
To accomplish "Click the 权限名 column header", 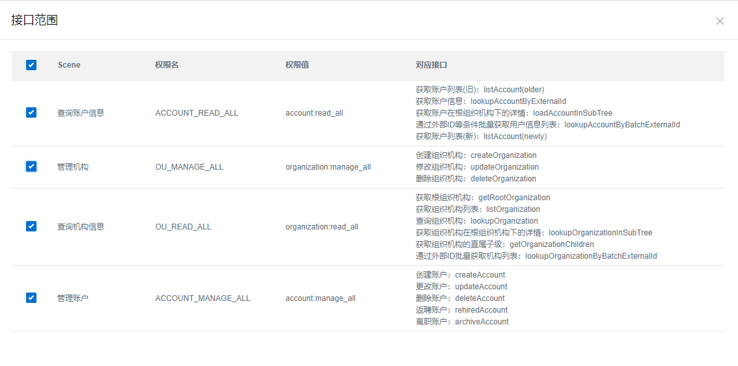I will point(167,65).
